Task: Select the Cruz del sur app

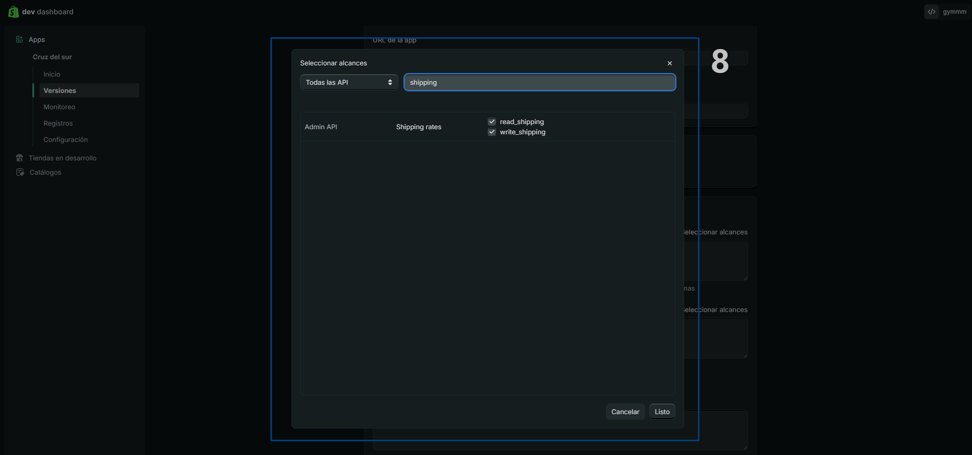Action: click(x=52, y=57)
